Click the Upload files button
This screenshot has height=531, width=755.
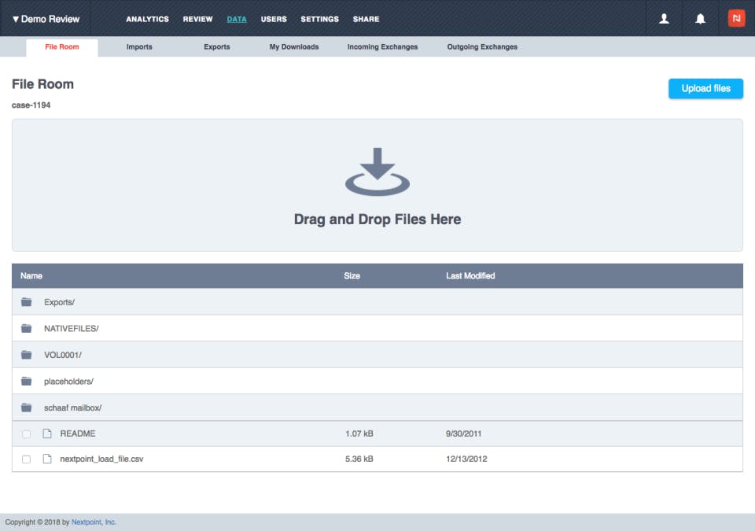(x=705, y=88)
